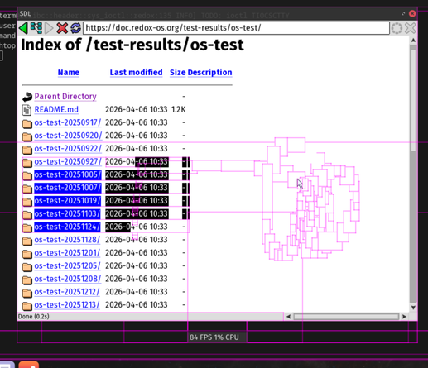The image size is (428, 368).
Task: Click folder icon for os-test-20251212
Action: (27, 293)
